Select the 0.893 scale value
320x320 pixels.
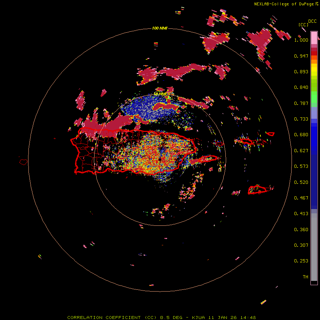(x=301, y=71)
